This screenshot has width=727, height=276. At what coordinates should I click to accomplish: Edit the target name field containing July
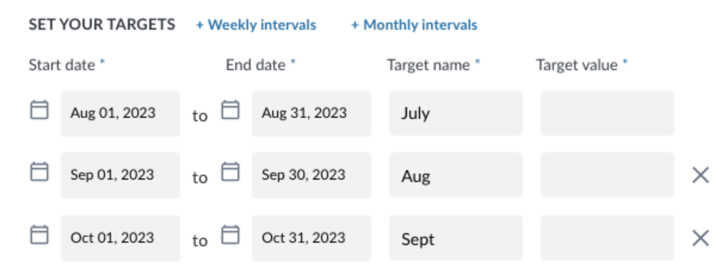coord(456,113)
